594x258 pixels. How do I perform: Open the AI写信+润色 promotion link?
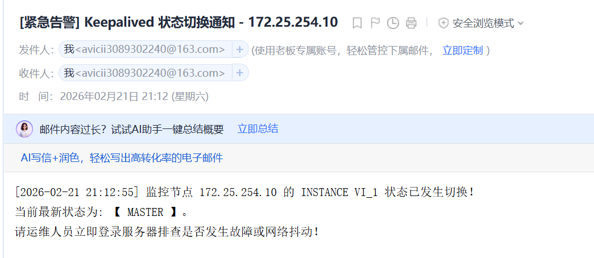(x=122, y=157)
